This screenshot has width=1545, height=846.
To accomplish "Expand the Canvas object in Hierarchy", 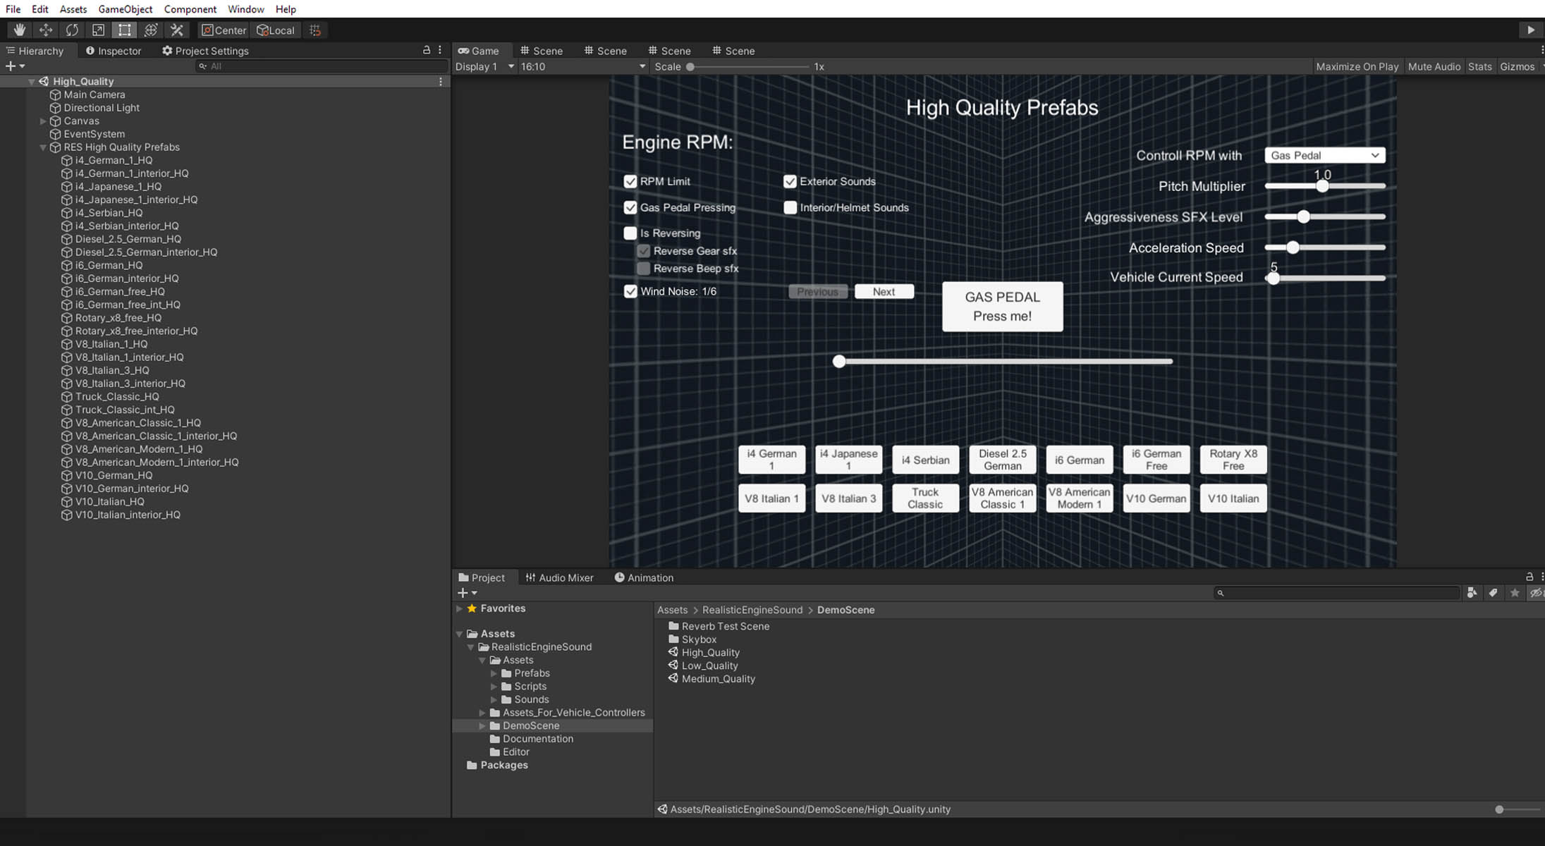I will [x=43, y=121].
